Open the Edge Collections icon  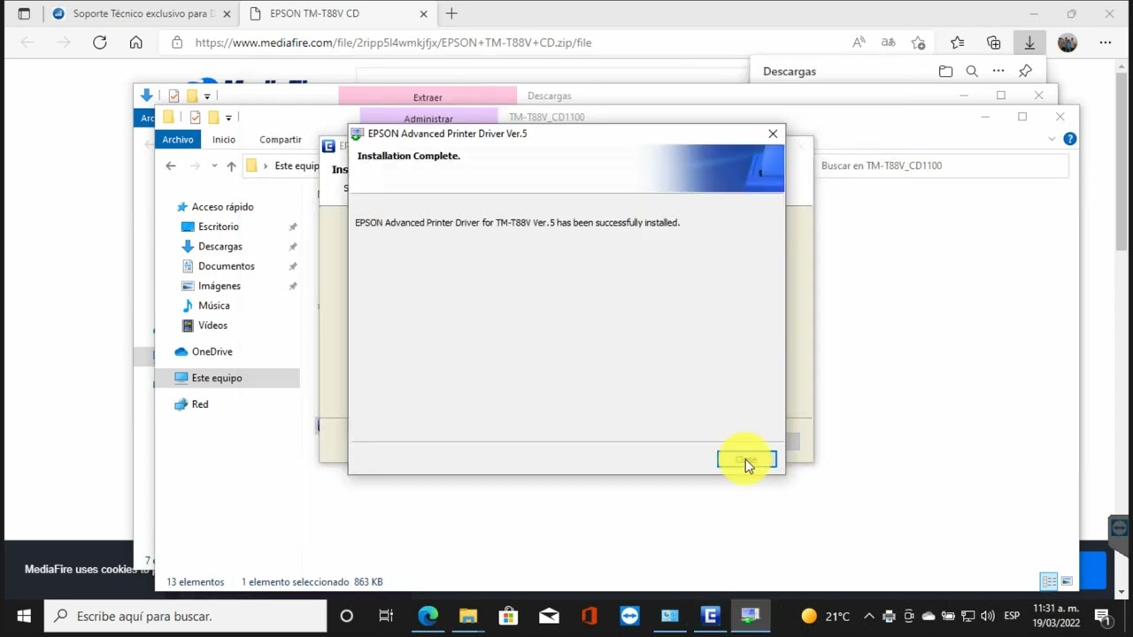click(x=994, y=42)
